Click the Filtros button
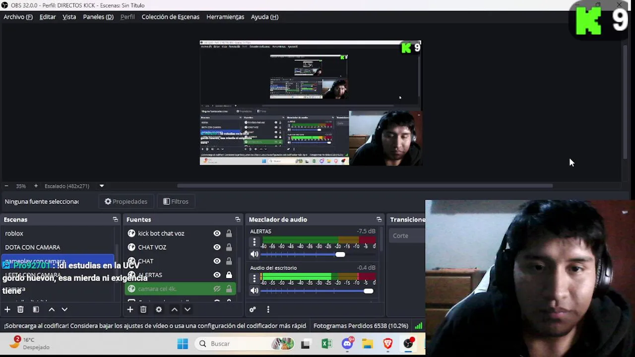Viewport: 635px width, 357px height. [x=176, y=201]
